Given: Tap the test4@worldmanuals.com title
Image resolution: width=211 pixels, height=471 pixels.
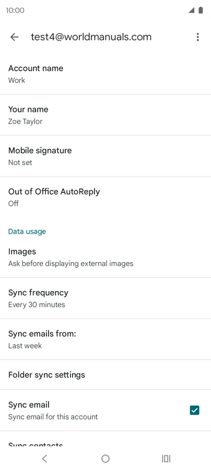Looking at the screenshot, I should tap(91, 37).
